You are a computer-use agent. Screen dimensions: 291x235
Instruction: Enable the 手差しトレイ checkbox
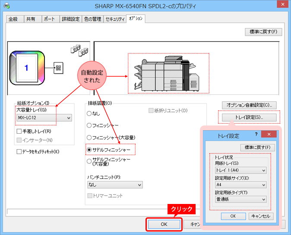pyautogui.click(x=19, y=131)
